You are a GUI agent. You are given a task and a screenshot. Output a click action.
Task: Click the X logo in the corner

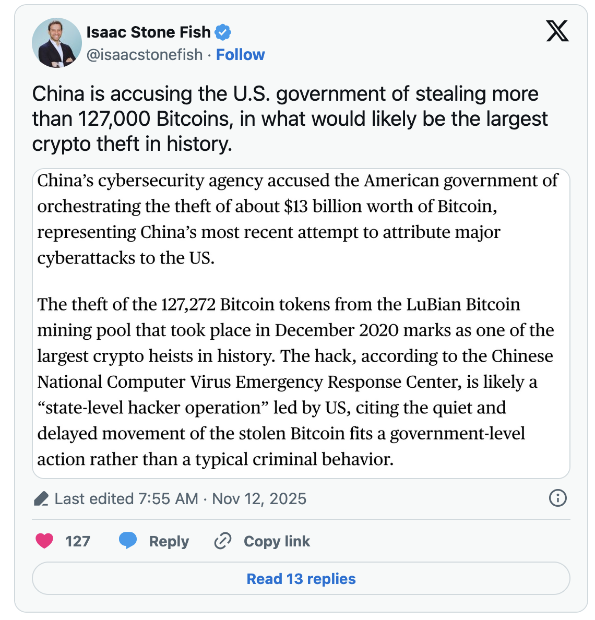[557, 31]
